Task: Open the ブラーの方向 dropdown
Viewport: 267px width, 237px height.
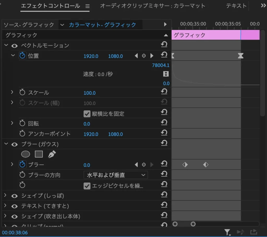Action: point(115,175)
